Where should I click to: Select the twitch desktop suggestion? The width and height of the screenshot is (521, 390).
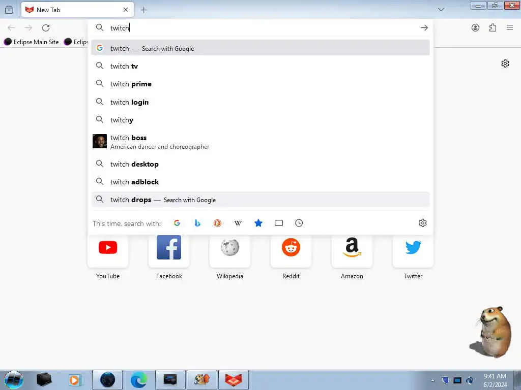[x=260, y=164]
